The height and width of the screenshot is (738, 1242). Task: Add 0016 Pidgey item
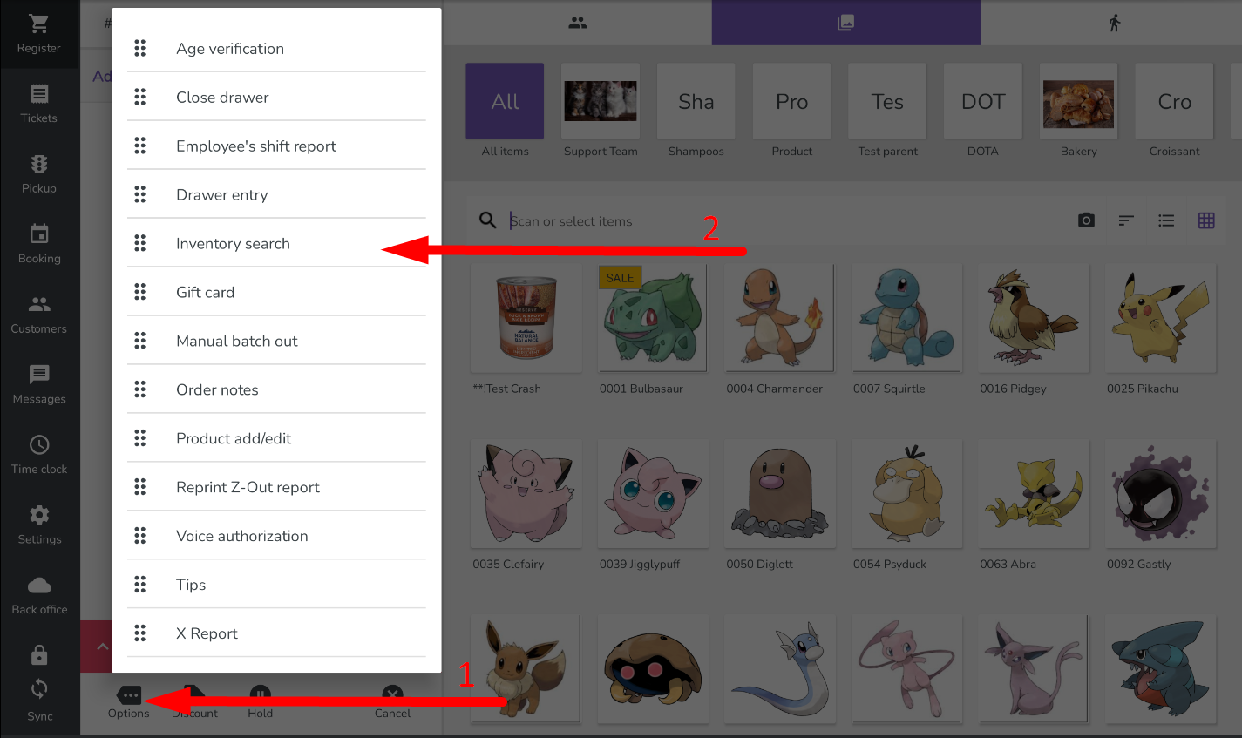[x=1033, y=330]
